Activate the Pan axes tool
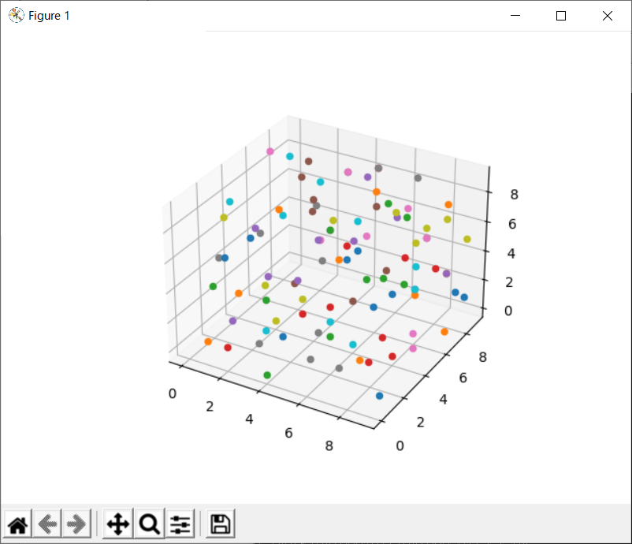632x544 pixels. tap(117, 524)
